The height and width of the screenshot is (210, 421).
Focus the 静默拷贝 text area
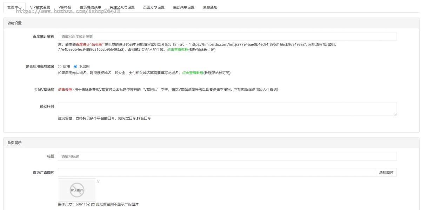point(227,109)
